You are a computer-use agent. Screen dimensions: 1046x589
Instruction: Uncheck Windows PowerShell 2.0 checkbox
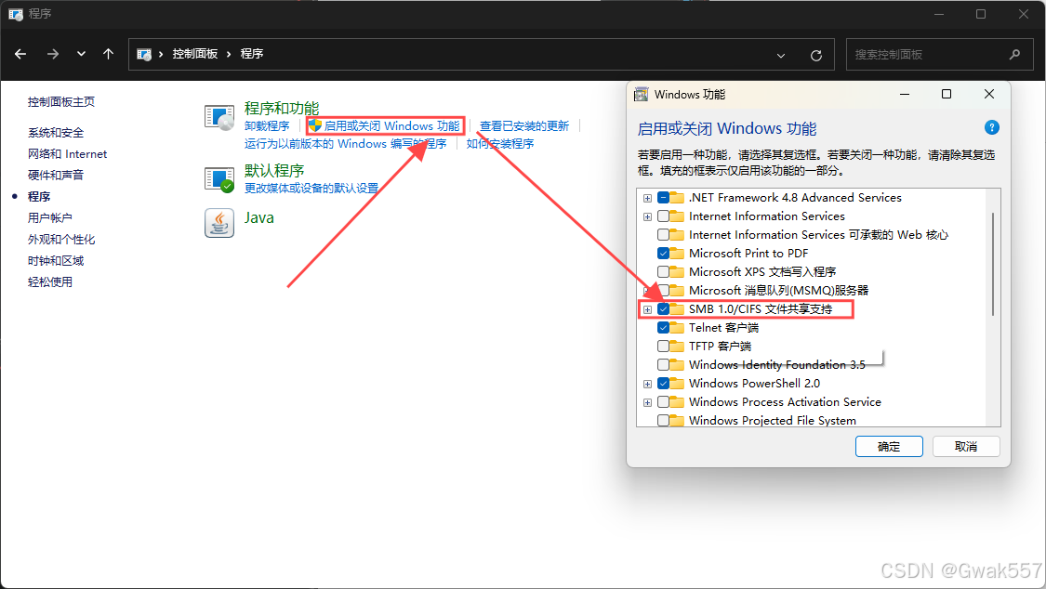pos(663,384)
